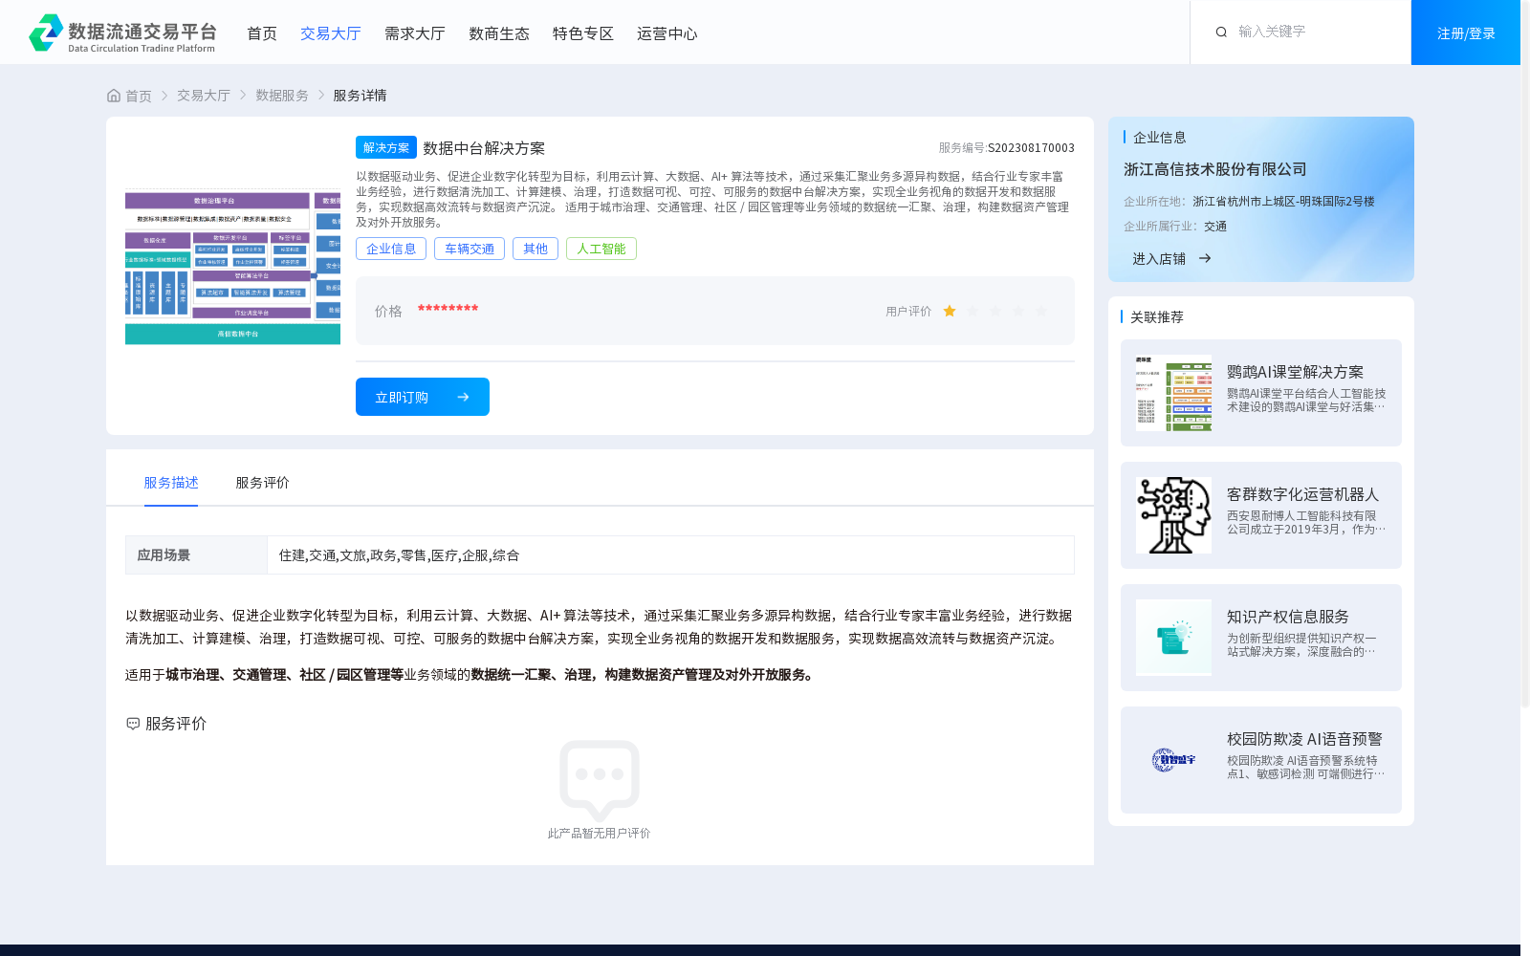Click 企业信息 panel heading
The width and height of the screenshot is (1530, 956).
[x=1160, y=138]
